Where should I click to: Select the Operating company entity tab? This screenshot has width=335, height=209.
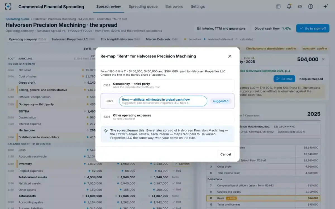27,39
